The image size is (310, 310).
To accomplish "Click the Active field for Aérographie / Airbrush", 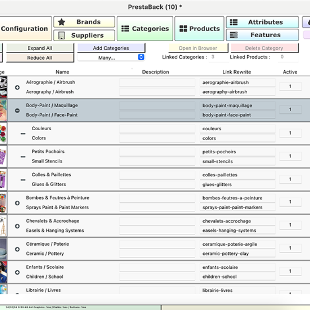I will pyautogui.click(x=290, y=86).
